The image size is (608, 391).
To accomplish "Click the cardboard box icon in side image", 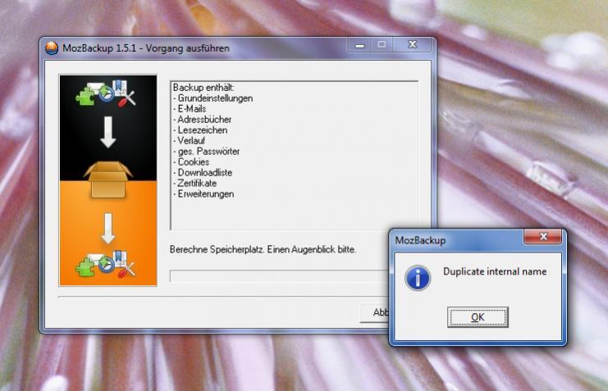I will pos(107,180).
